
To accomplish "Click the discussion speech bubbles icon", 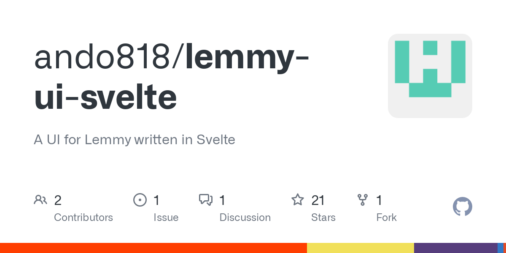I will click(x=206, y=200).
